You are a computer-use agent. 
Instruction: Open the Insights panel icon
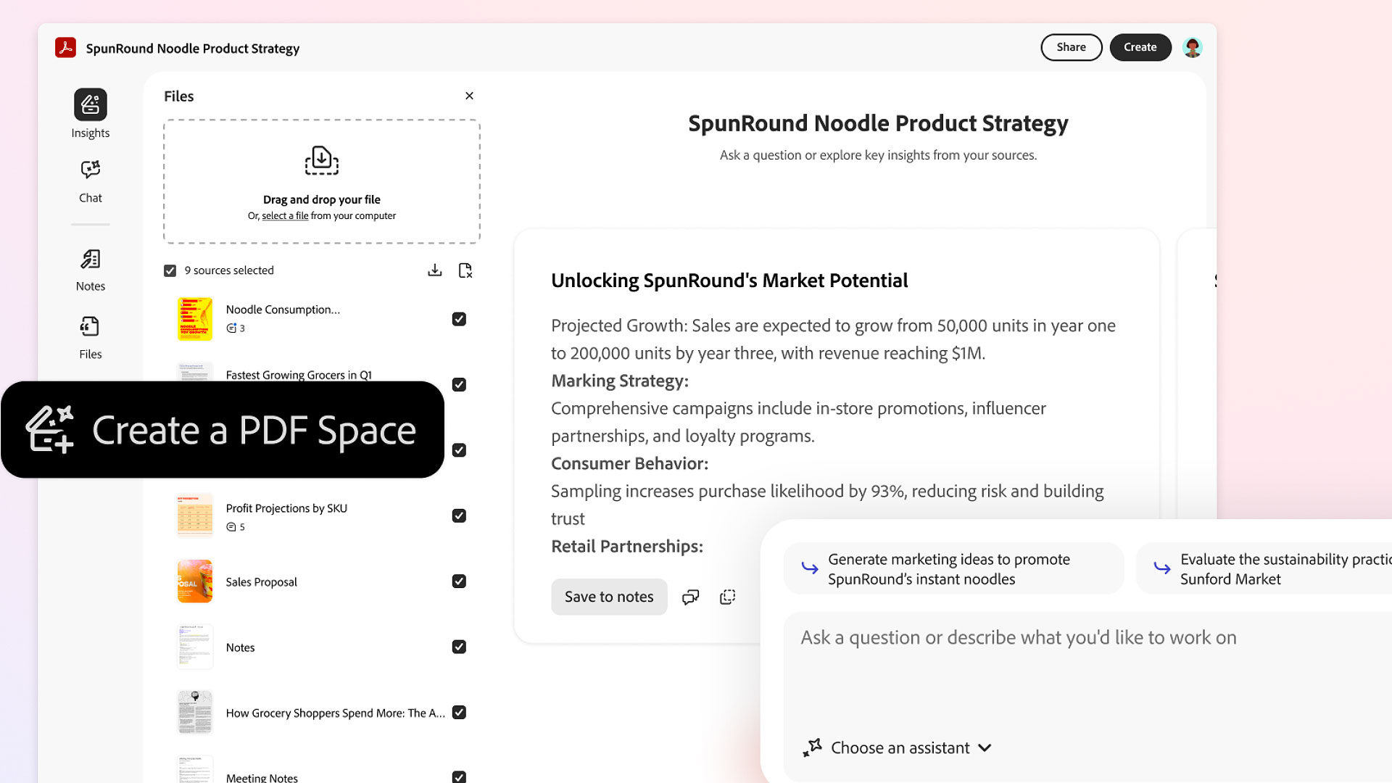point(91,104)
